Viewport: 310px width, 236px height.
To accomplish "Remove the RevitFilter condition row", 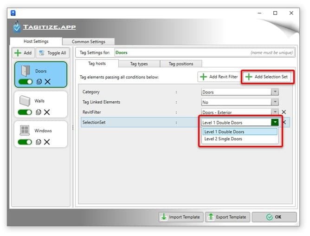I will (x=284, y=112).
